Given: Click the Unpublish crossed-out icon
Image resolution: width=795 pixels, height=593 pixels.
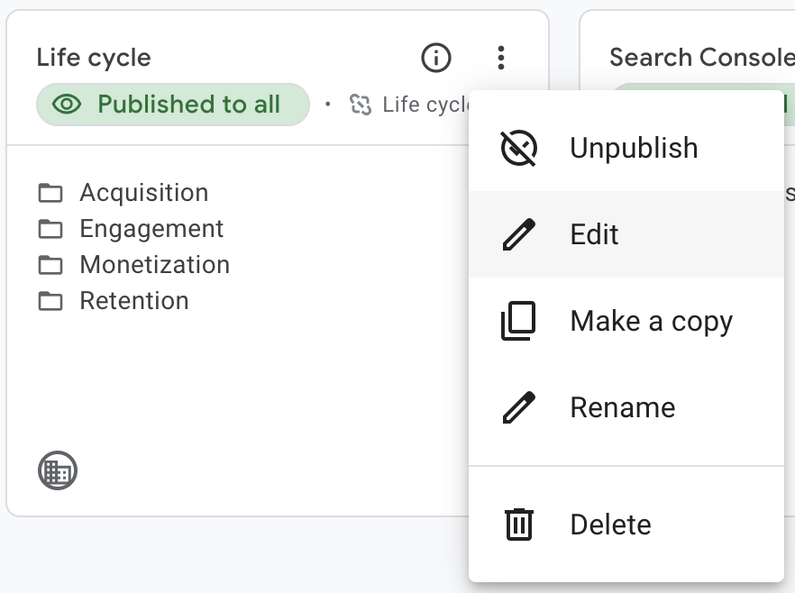Looking at the screenshot, I should click(x=518, y=148).
